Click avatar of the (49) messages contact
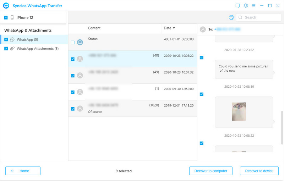 tap(80, 75)
